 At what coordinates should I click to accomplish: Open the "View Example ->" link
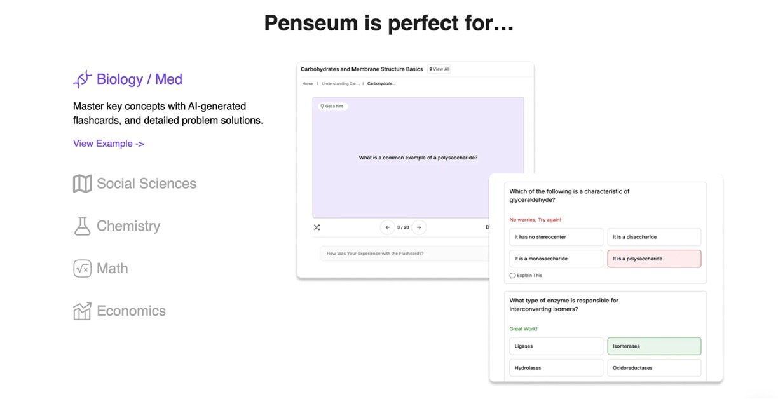click(109, 144)
